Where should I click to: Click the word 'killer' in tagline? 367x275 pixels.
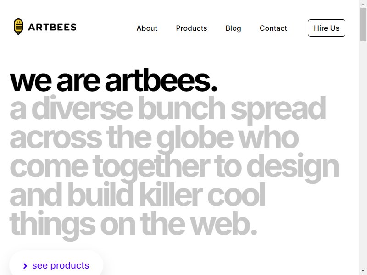(171, 193)
